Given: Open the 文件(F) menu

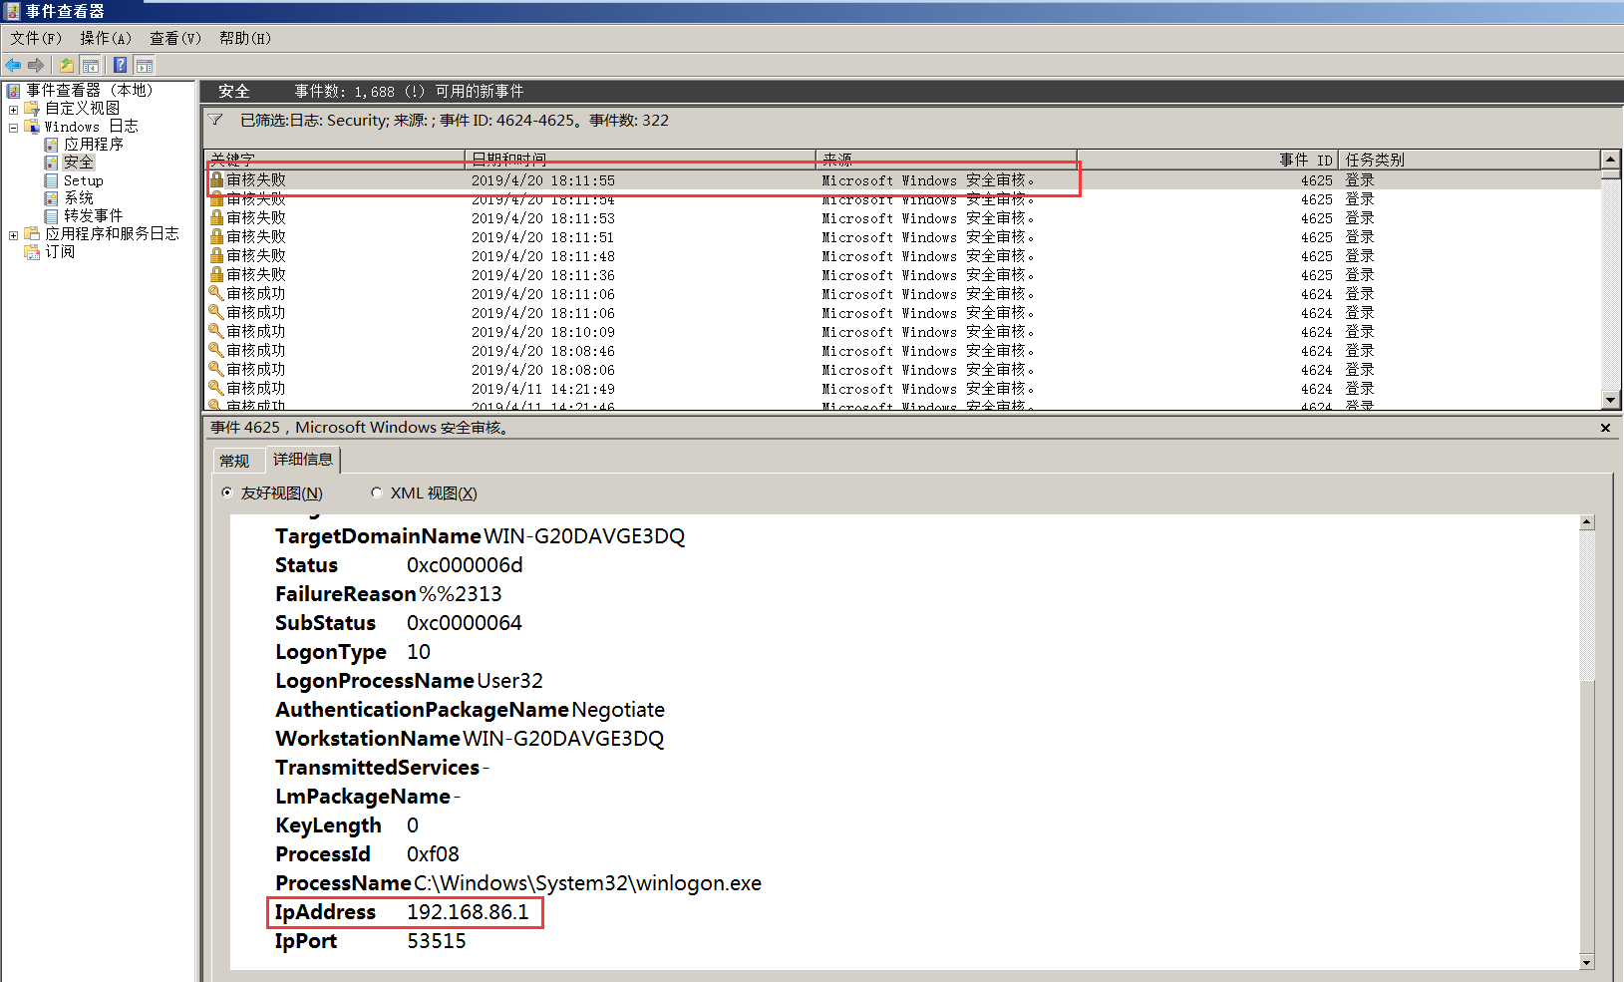Looking at the screenshot, I should (36, 38).
